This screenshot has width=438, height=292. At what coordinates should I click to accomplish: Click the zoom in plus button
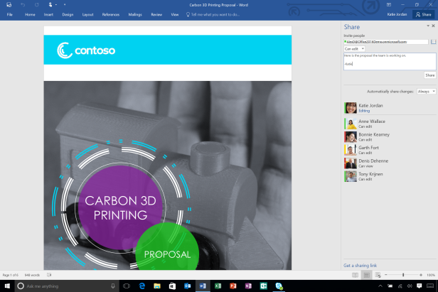[421, 275]
